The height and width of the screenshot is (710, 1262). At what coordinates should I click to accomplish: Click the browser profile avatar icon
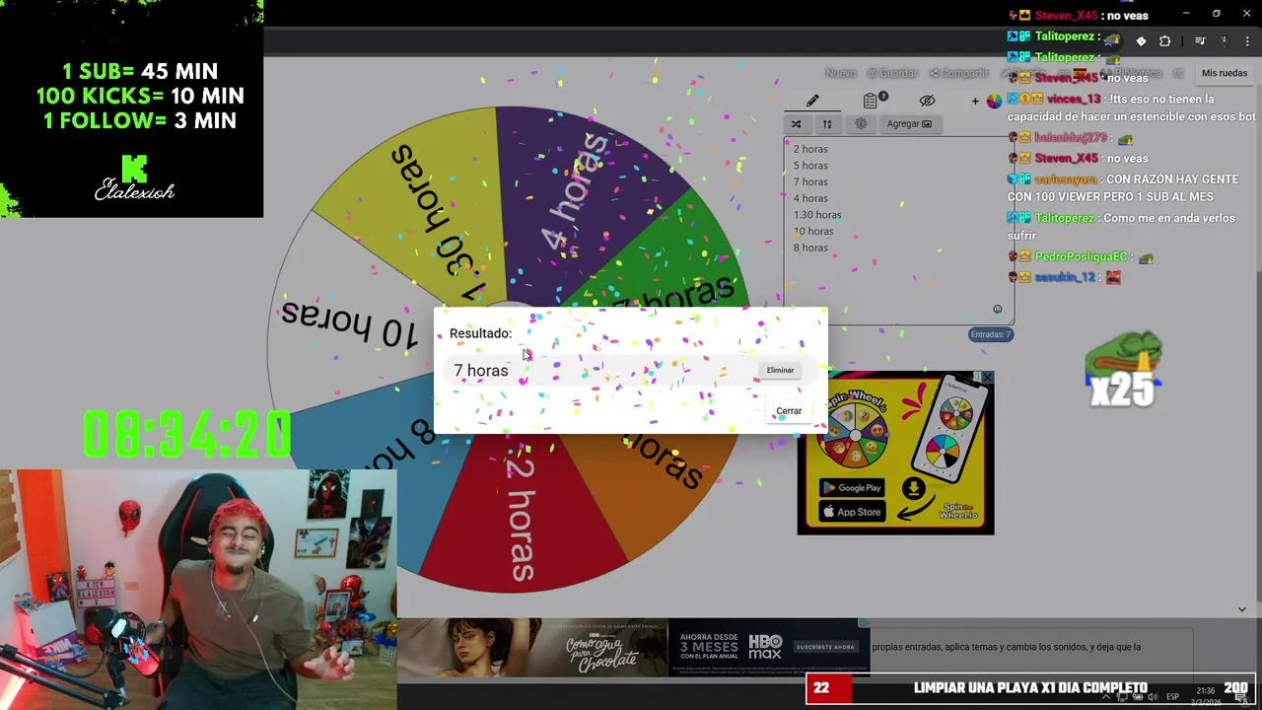click(1224, 41)
